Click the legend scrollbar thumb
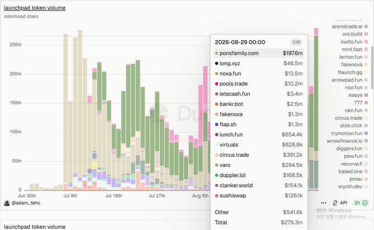 tap(372, 68)
